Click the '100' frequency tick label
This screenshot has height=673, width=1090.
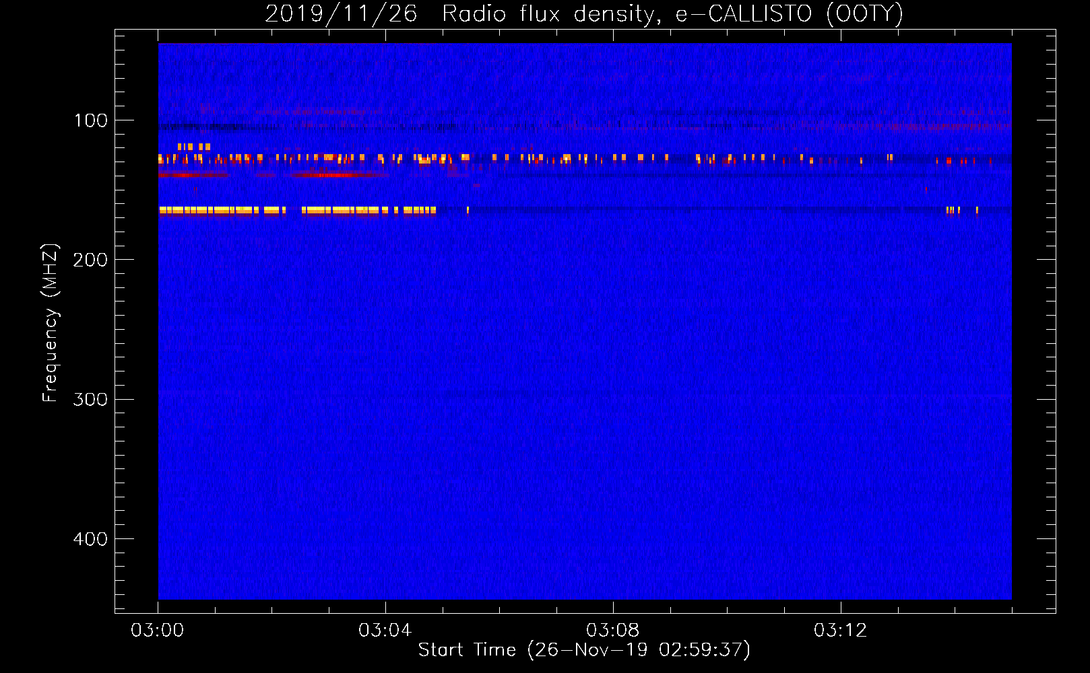(91, 121)
